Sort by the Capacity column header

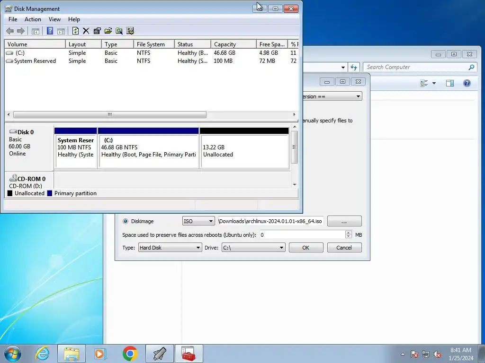234,44
